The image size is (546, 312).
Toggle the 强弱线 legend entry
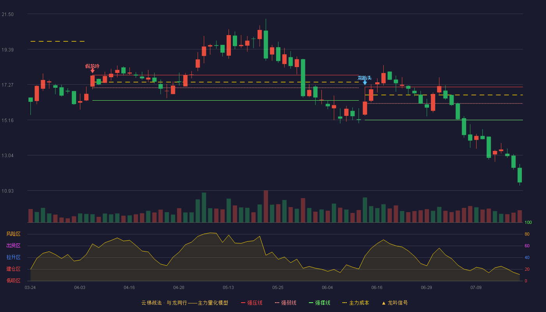pyautogui.click(x=285, y=303)
